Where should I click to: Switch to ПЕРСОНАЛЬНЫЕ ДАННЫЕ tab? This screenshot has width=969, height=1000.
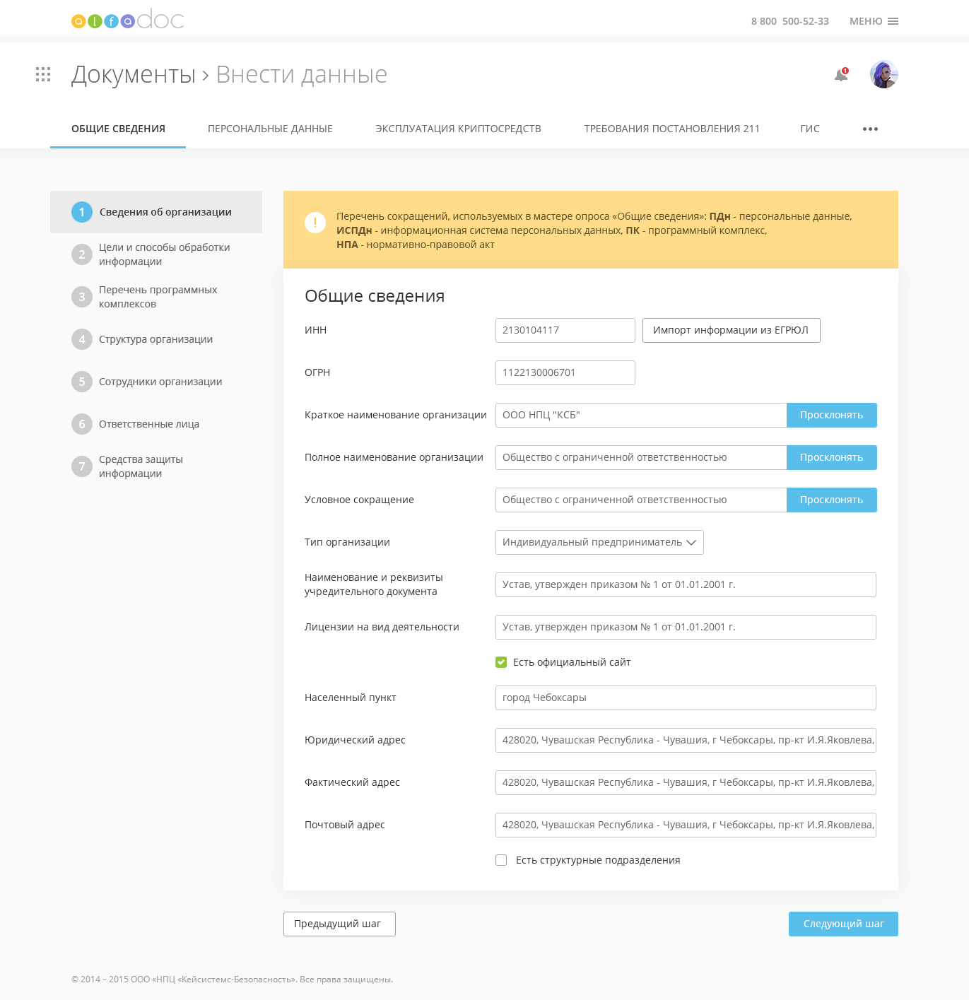(270, 129)
